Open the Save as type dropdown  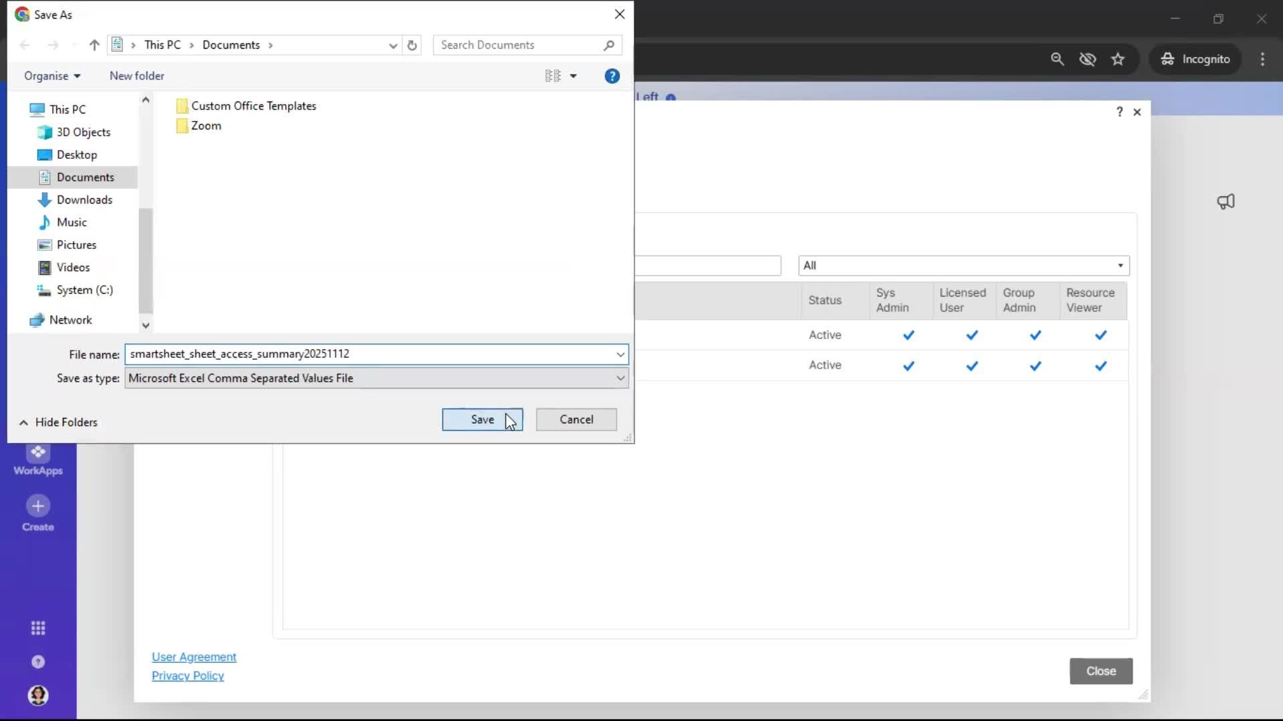click(621, 378)
